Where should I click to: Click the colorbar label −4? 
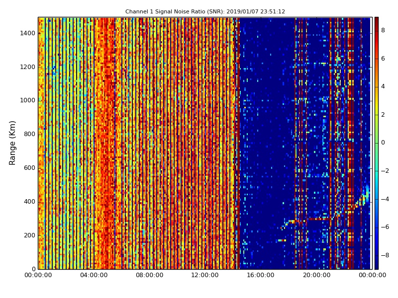pos(385,199)
